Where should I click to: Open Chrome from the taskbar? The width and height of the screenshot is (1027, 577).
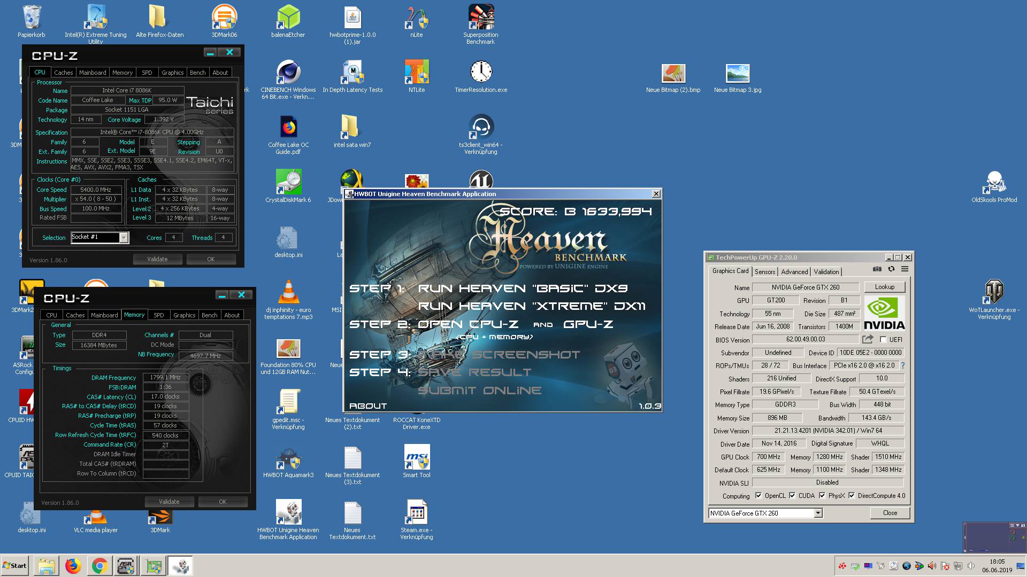click(x=99, y=566)
